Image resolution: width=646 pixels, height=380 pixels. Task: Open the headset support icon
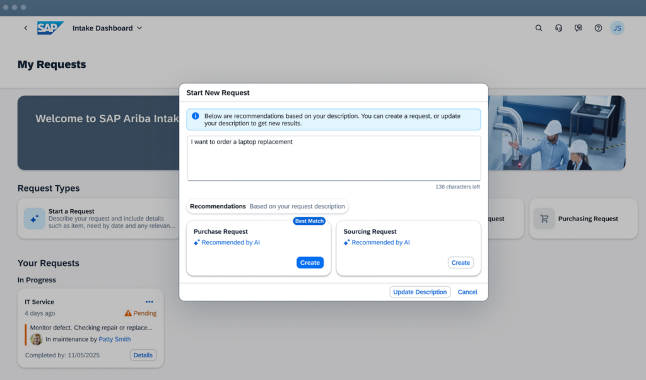(558, 28)
